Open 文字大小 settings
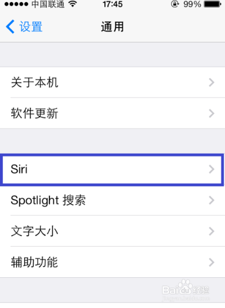The image size is (225, 308). (x=112, y=231)
